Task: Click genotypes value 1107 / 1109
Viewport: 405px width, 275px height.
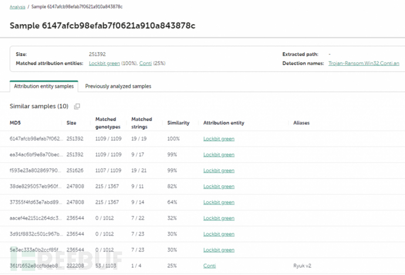Action: click(x=108, y=170)
